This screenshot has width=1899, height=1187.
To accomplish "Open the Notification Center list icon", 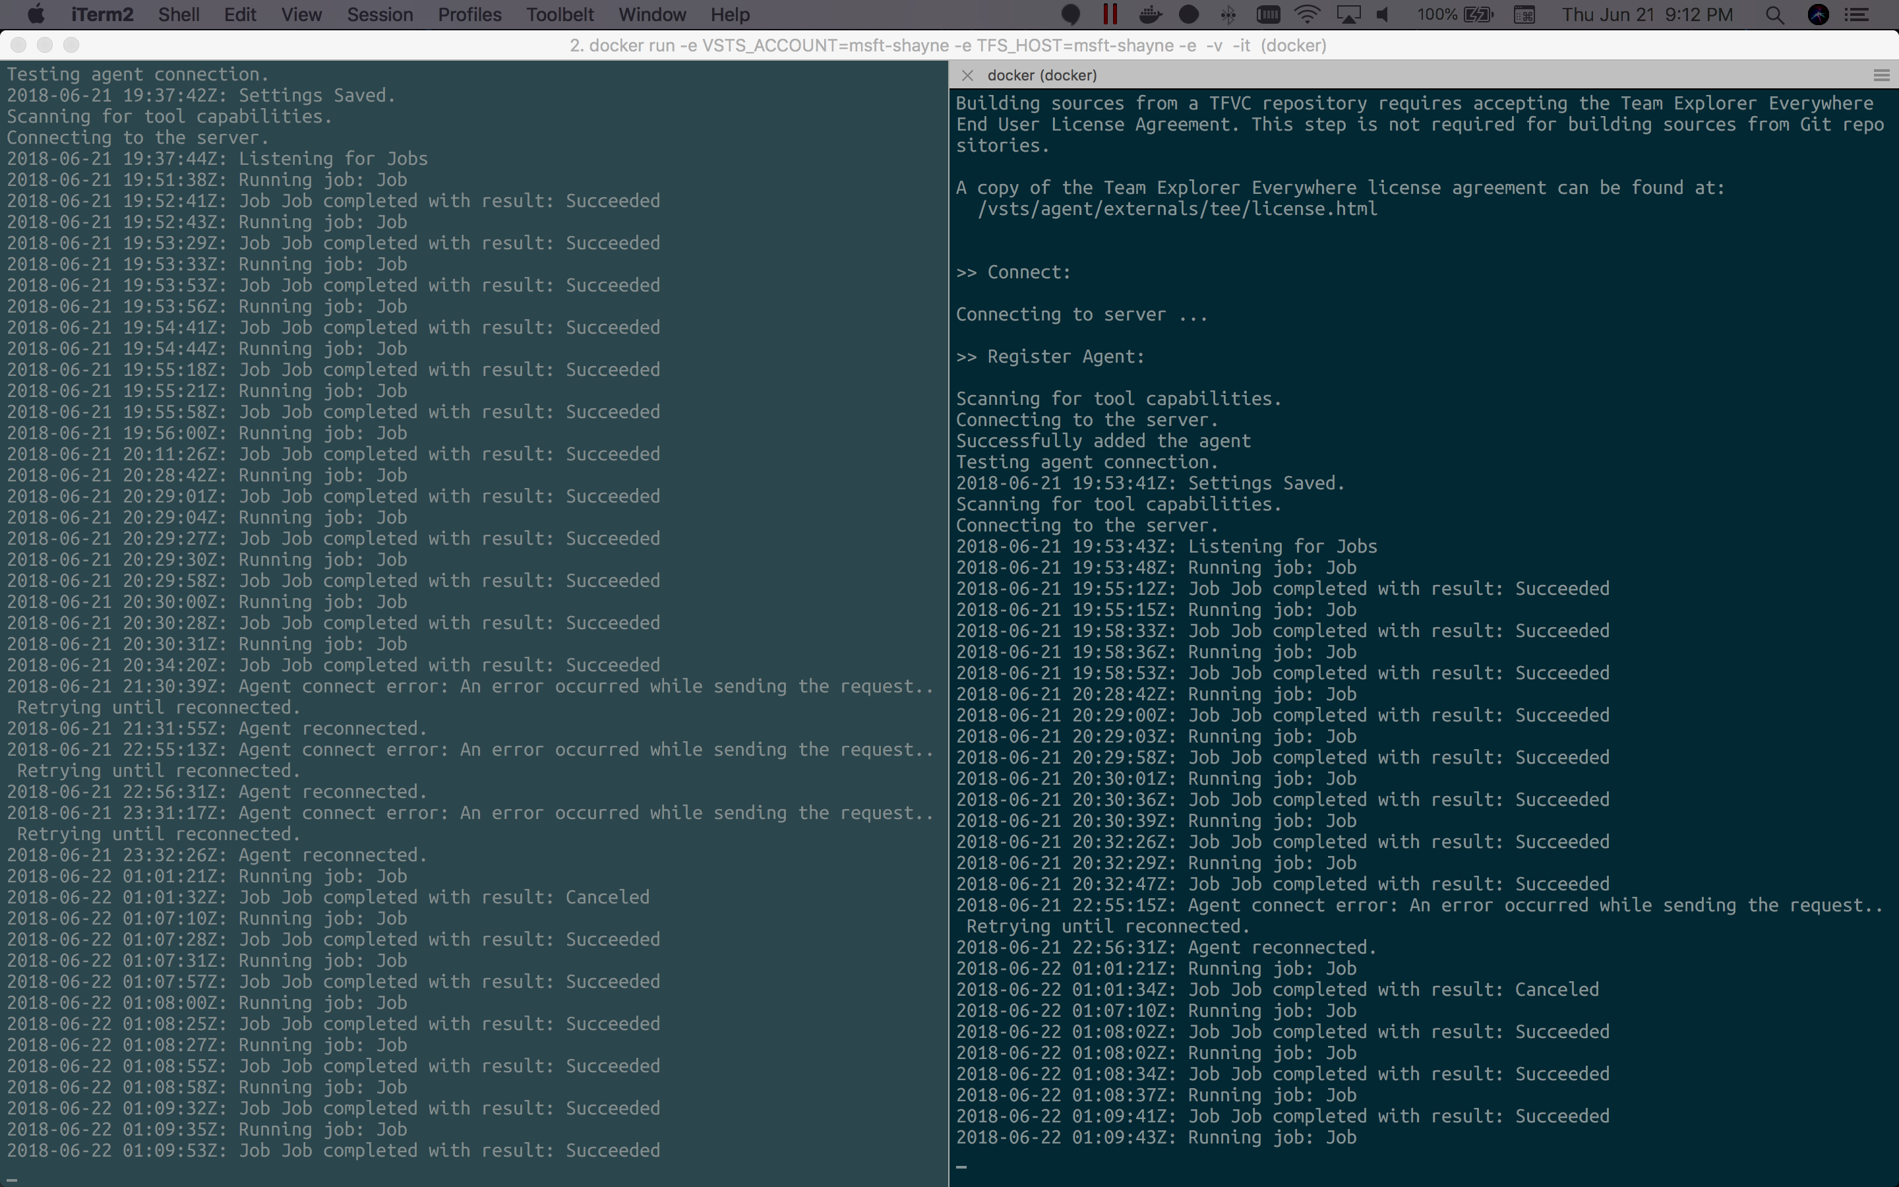I will point(1857,14).
